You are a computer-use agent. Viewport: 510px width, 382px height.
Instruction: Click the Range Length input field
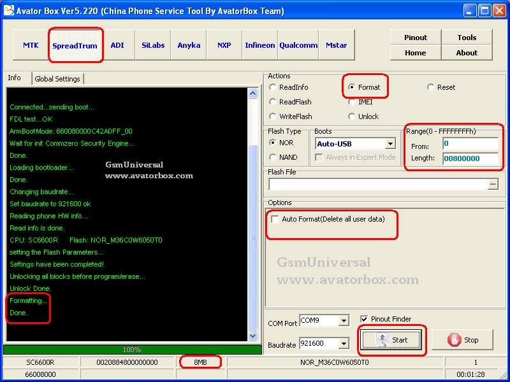(470, 159)
